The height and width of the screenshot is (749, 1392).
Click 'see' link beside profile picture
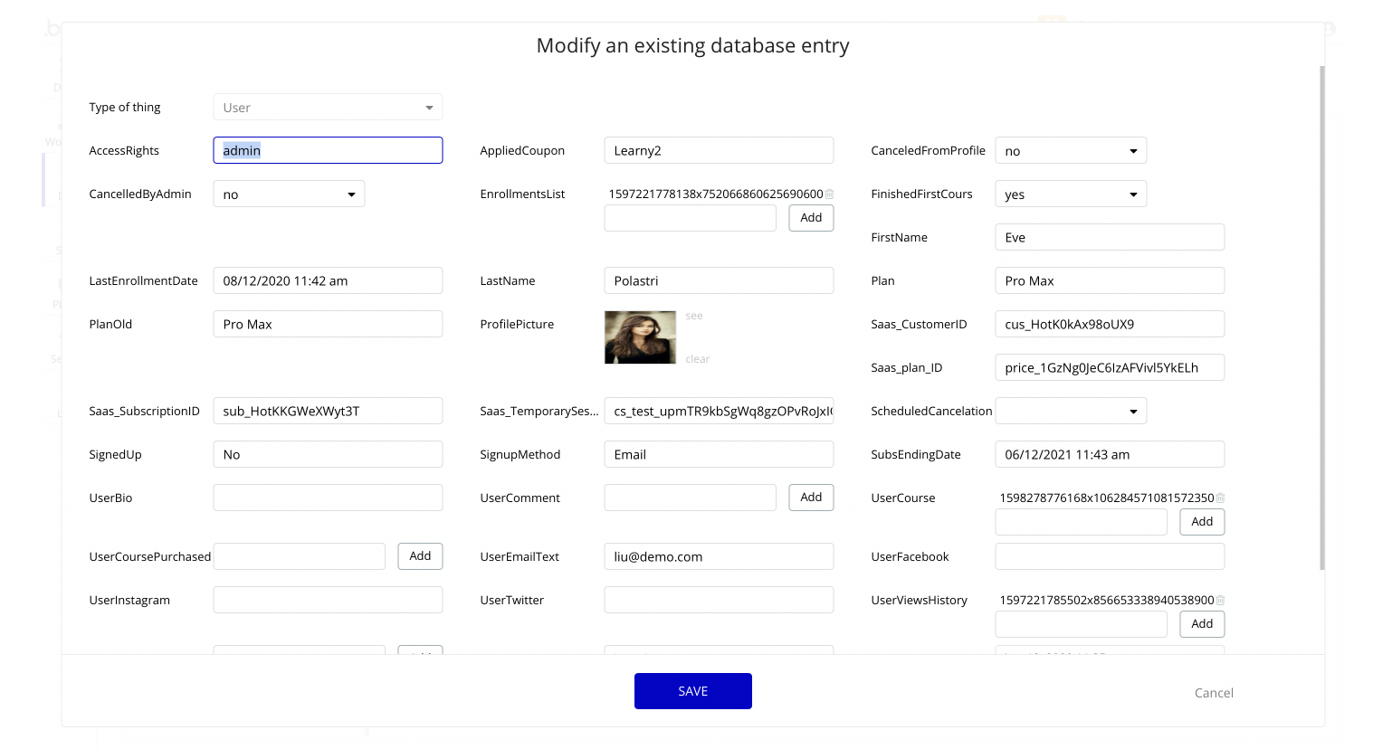click(694, 317)
